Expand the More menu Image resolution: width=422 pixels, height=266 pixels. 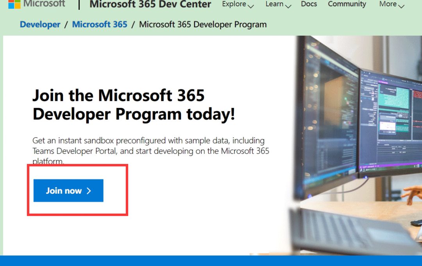[392, 4]
